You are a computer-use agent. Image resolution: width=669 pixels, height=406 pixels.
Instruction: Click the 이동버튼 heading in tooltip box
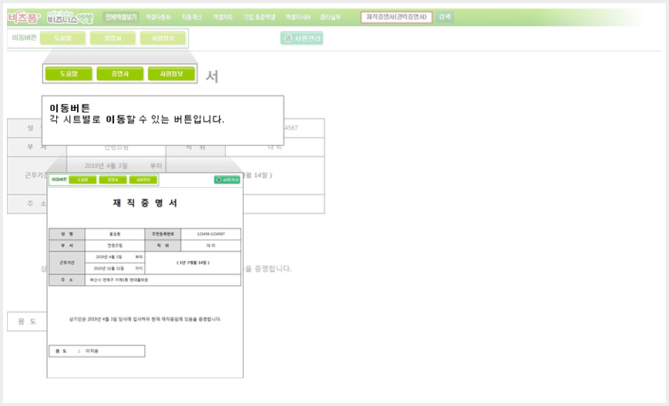pos(69,108)
